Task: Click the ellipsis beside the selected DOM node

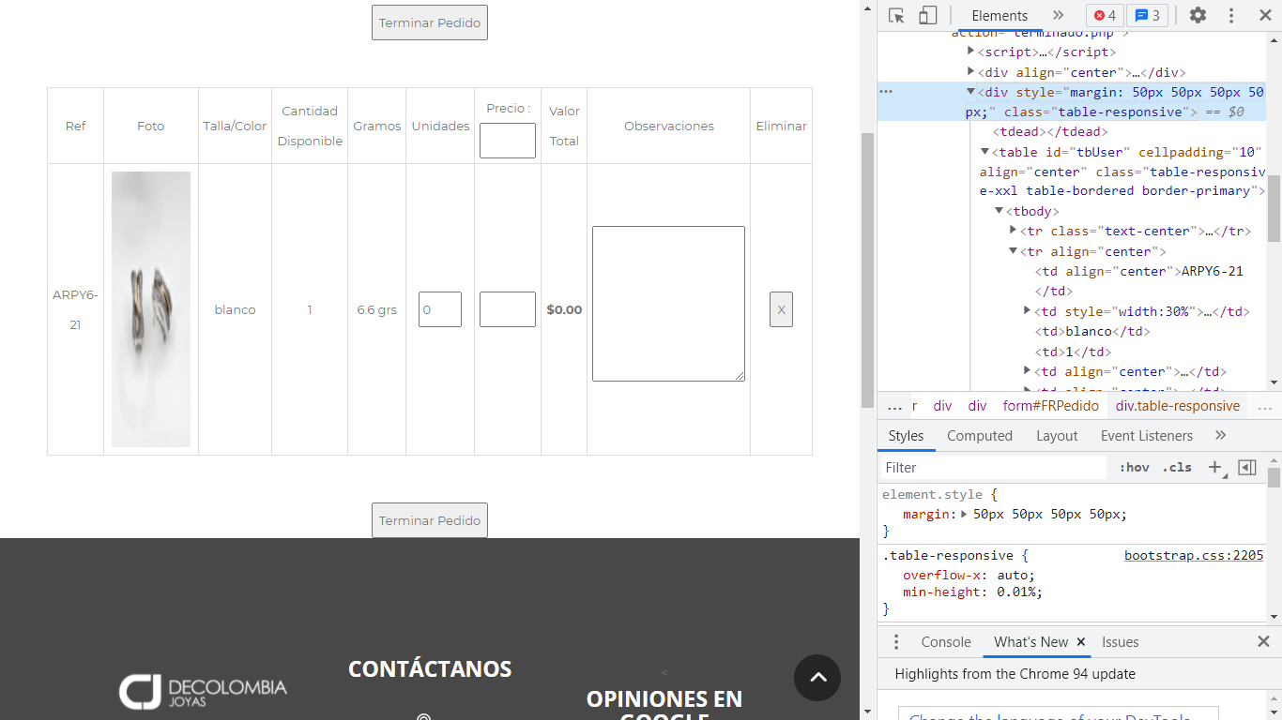Action: point(886,92)
